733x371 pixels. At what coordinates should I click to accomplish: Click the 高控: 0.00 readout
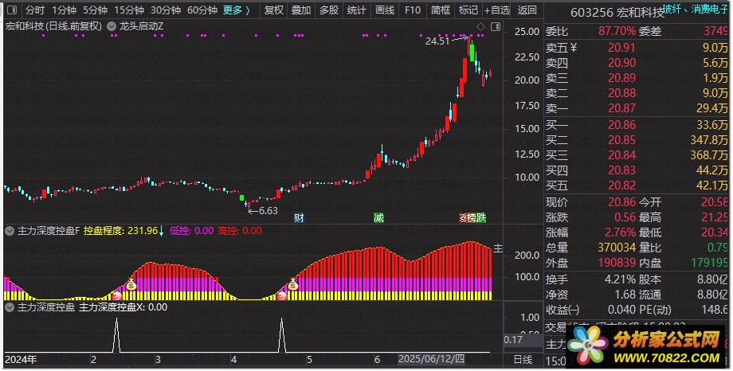(x=239, y=230)
